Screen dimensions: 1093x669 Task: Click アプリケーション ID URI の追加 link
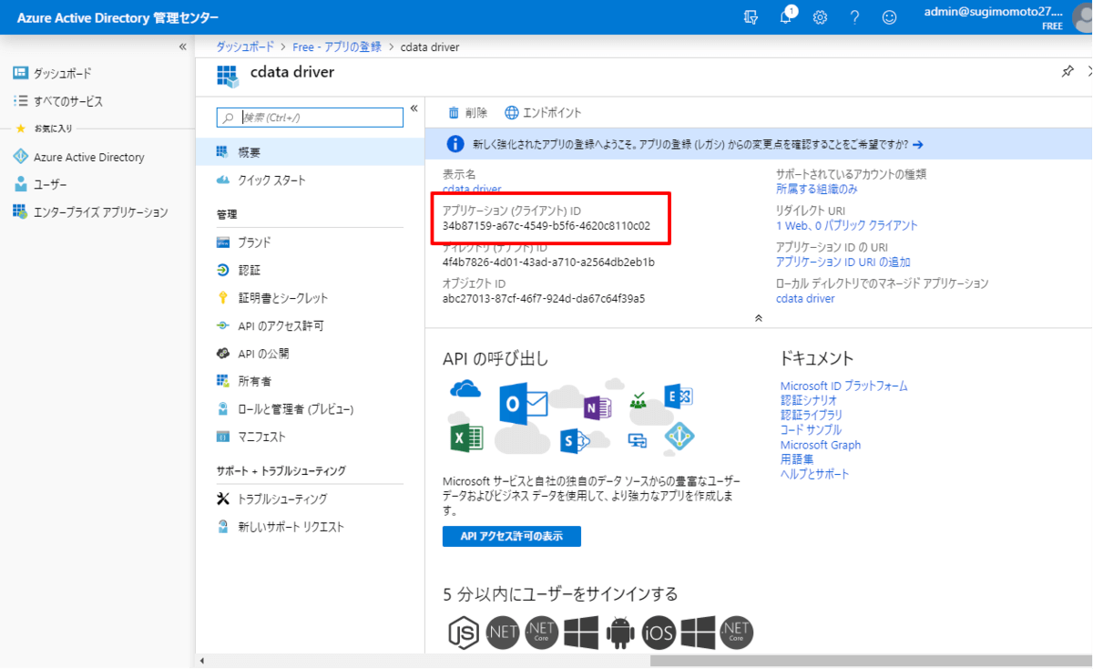tap(843, 262)
